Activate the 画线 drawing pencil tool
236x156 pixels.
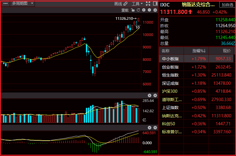121,4
